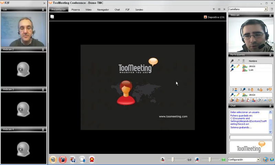Toggle the Luis row microphone in participants list
The image size is (275, 165).
tap(232, 70)
